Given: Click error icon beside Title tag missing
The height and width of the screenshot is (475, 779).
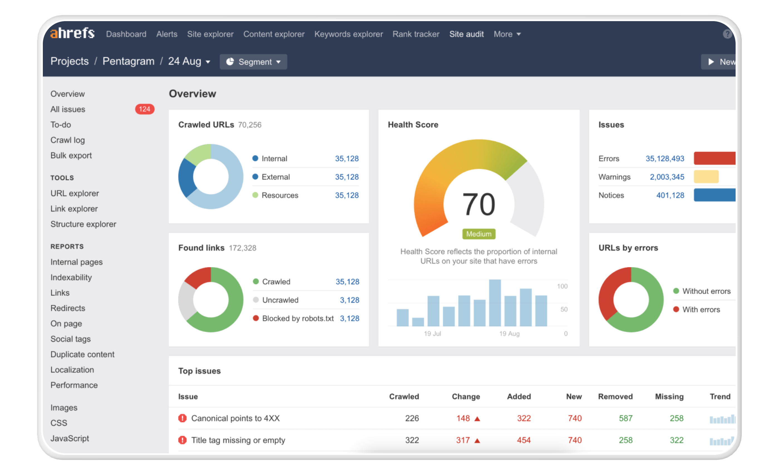Looking at the screenshot, I should 183,440.
